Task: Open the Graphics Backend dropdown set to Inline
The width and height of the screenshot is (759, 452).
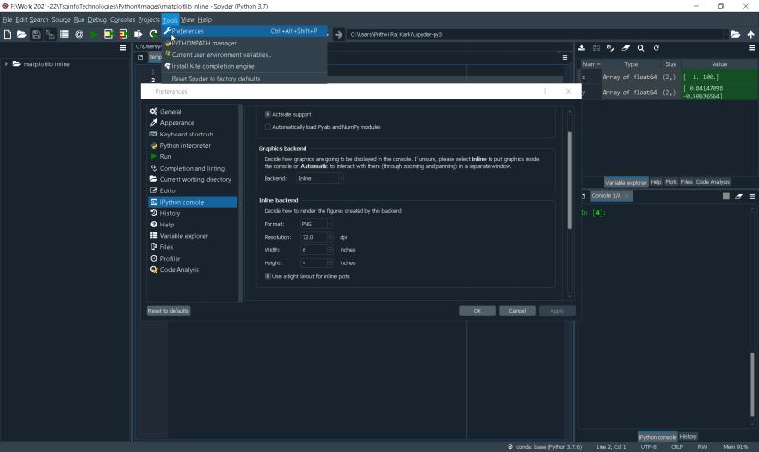Action: click(x=320, y=178)
